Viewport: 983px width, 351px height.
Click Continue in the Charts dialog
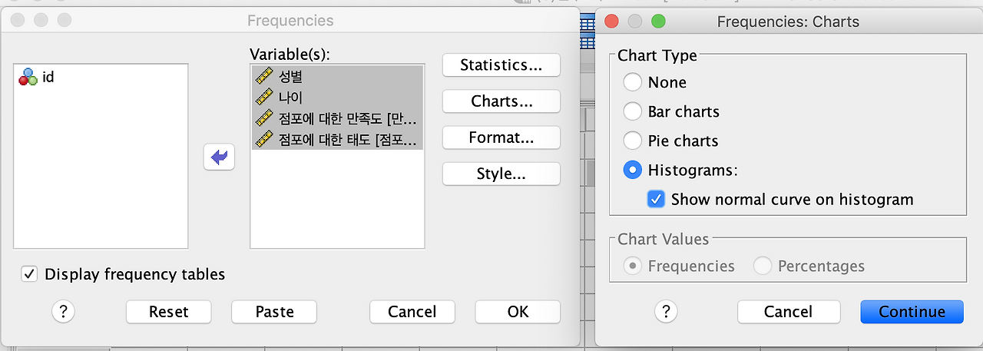pos(912,312)
